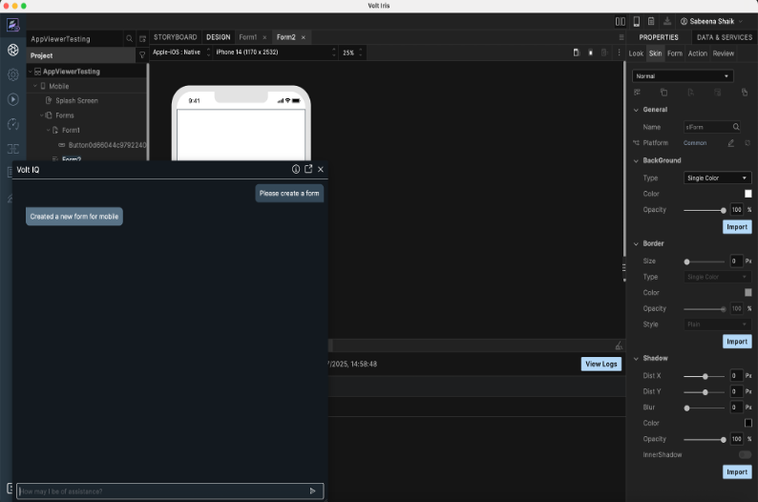This screenshot has width=758, height=502.
Task: Open the DATA & SERVICES panel tab
Action: 724,37
